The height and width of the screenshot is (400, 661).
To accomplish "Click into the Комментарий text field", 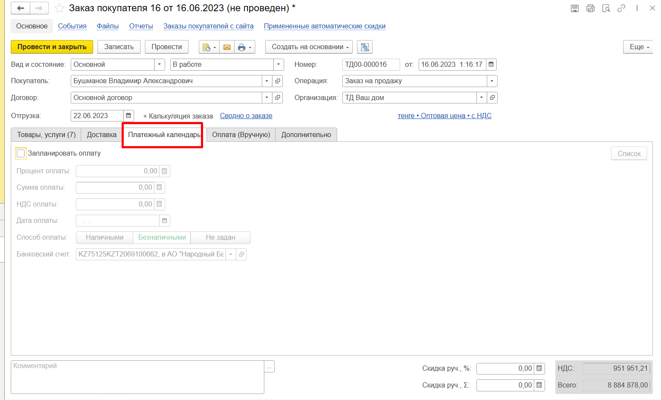I will 137,377.
